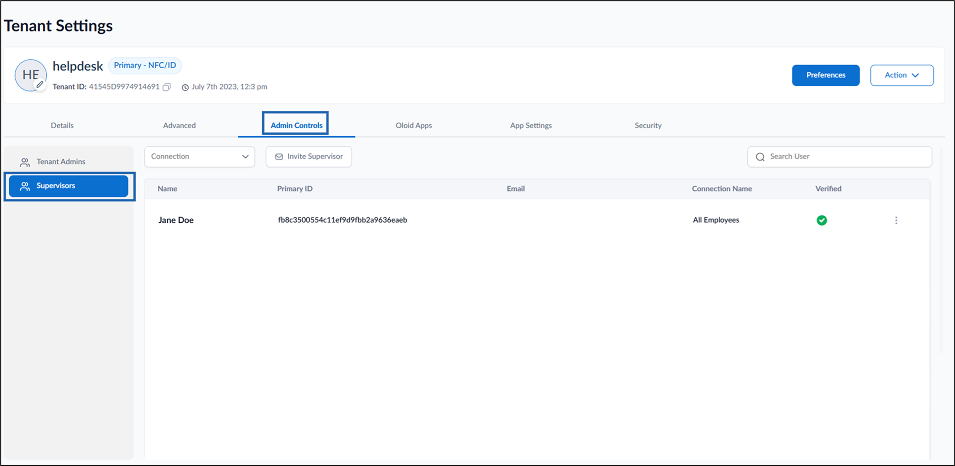Click the HE avatar circle

pos(30,75)
